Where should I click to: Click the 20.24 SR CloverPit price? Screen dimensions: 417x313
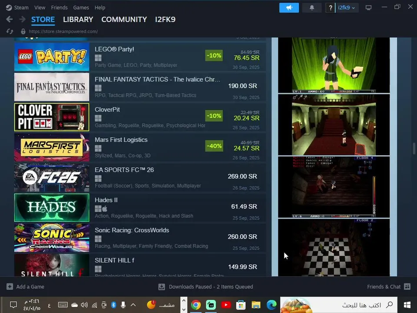pos(247,118)
